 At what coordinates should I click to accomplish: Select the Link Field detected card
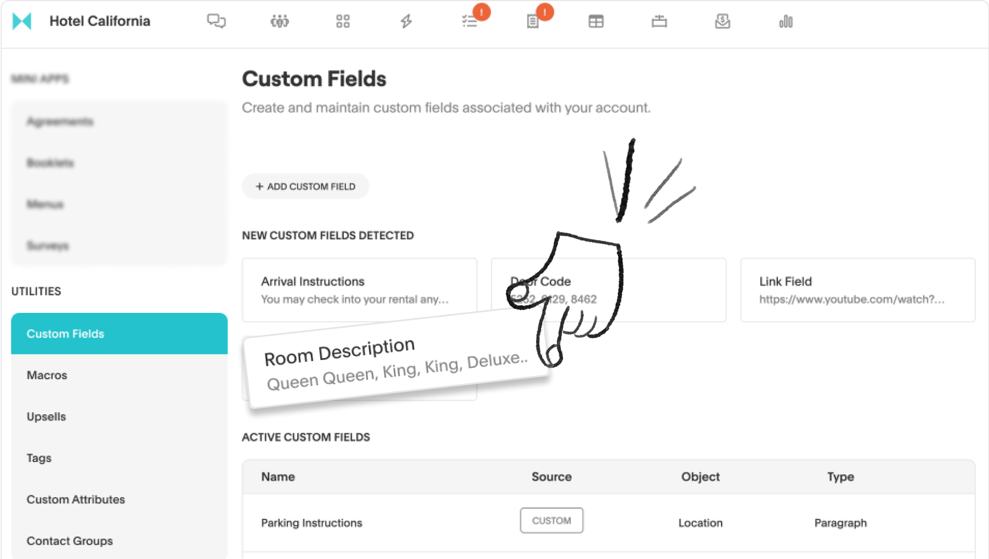pos(857,290)
